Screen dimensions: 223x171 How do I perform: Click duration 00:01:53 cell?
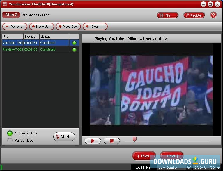point(31,49)
